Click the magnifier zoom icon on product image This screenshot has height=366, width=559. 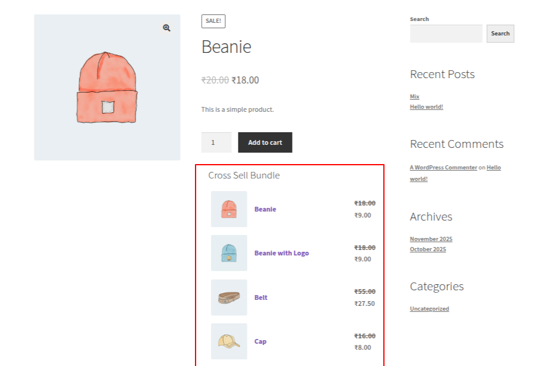167,28
